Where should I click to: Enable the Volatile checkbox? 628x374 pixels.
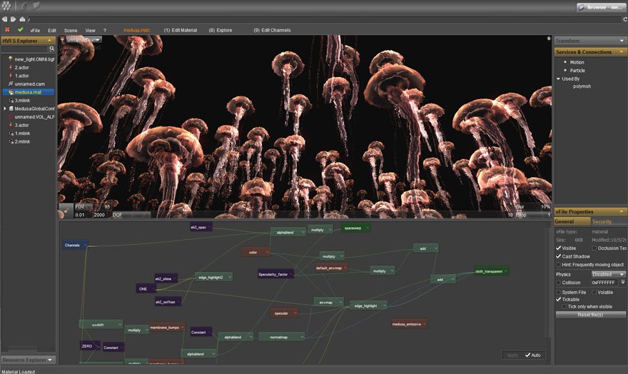point(594,293)
